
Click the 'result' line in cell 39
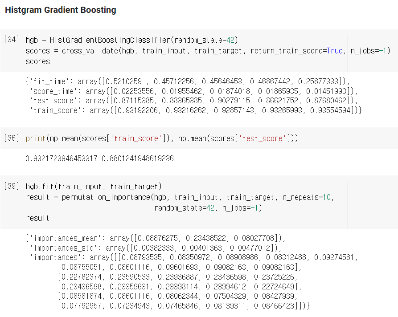(37, 218)
